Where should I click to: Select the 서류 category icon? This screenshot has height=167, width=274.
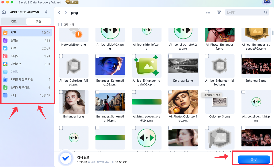click(5, 48)
